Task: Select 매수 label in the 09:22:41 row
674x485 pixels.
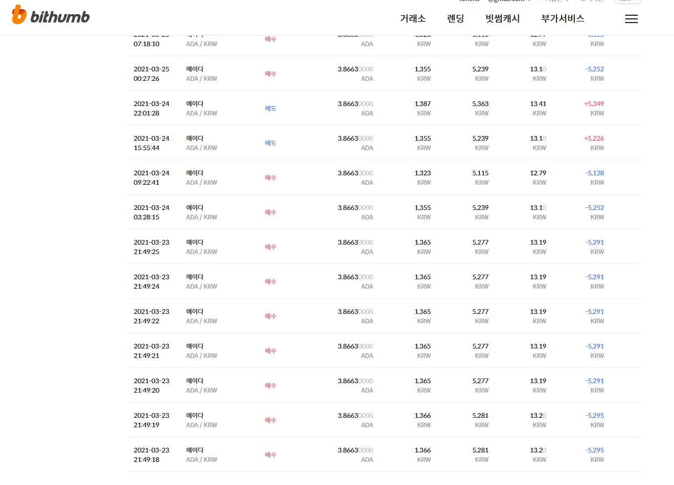Action: click(270, 178)
